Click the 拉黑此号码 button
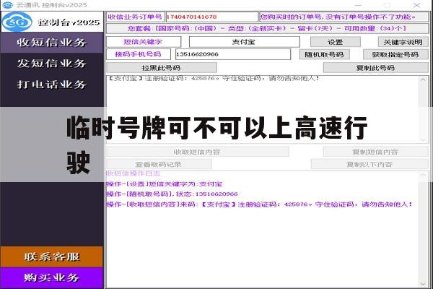Screen dimensions: 433x289 click(x=162, y=68)
